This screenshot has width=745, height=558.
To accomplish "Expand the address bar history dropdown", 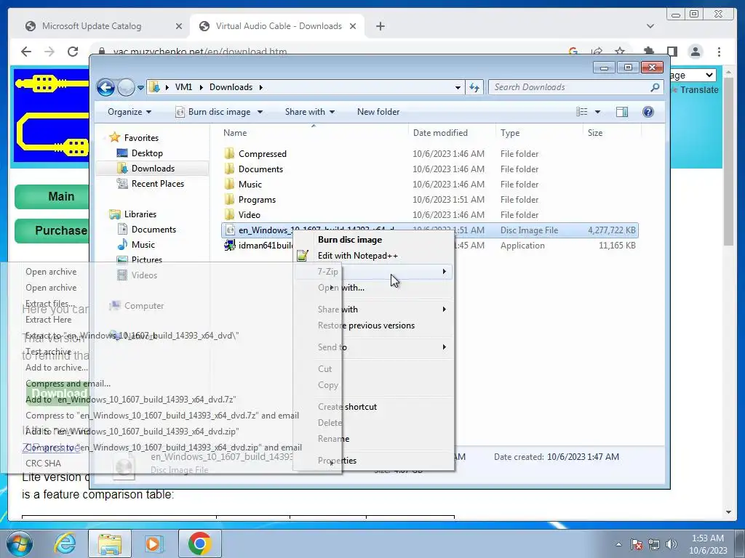I will click(x=458, y=88).
